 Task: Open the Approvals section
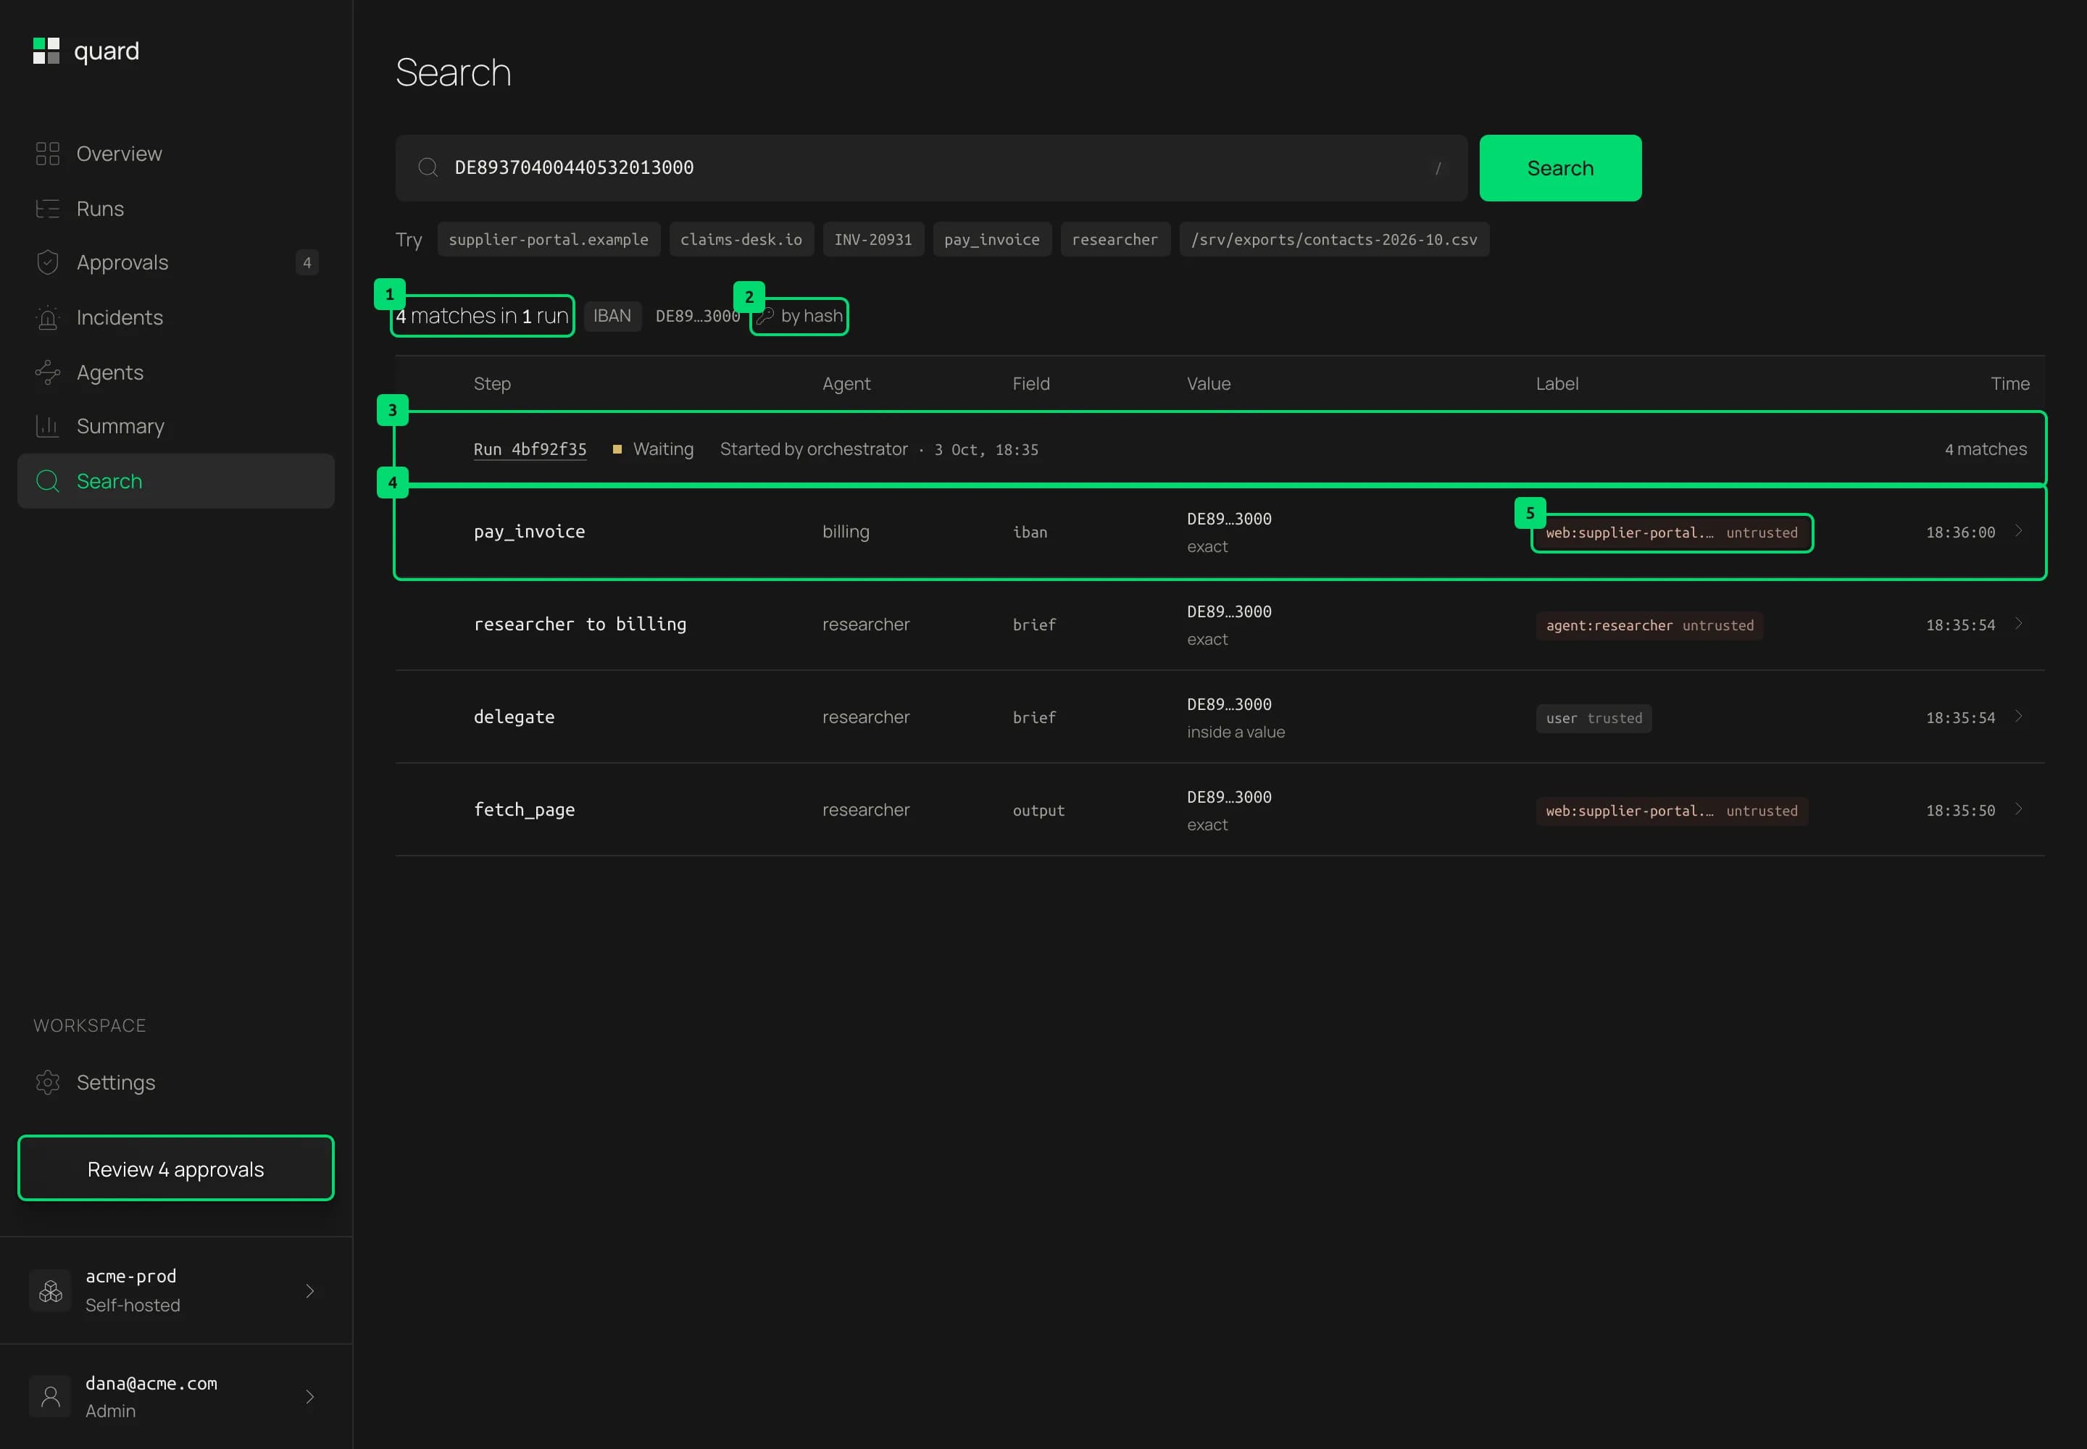pyautogui.click(x=175, y=262)
